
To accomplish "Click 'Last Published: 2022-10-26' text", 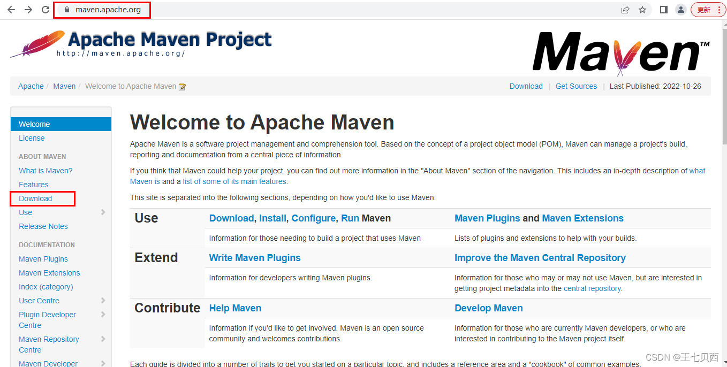I will coord(655,86).
